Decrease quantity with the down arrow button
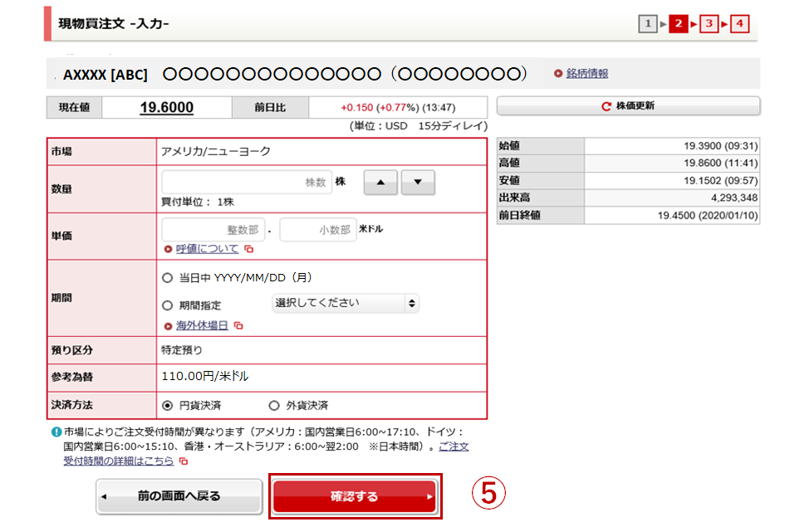This screenshot has height=522, width=790. point(418,183)
